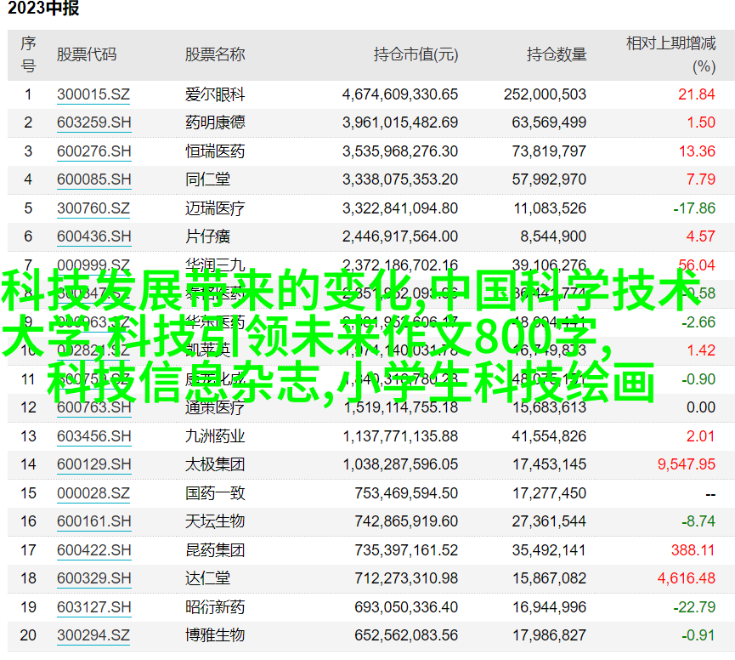Image resolution: width=735 pixels, height=660 pixels.
Task: Select the stock name 爱尔眼科
Action: [215, 94]
